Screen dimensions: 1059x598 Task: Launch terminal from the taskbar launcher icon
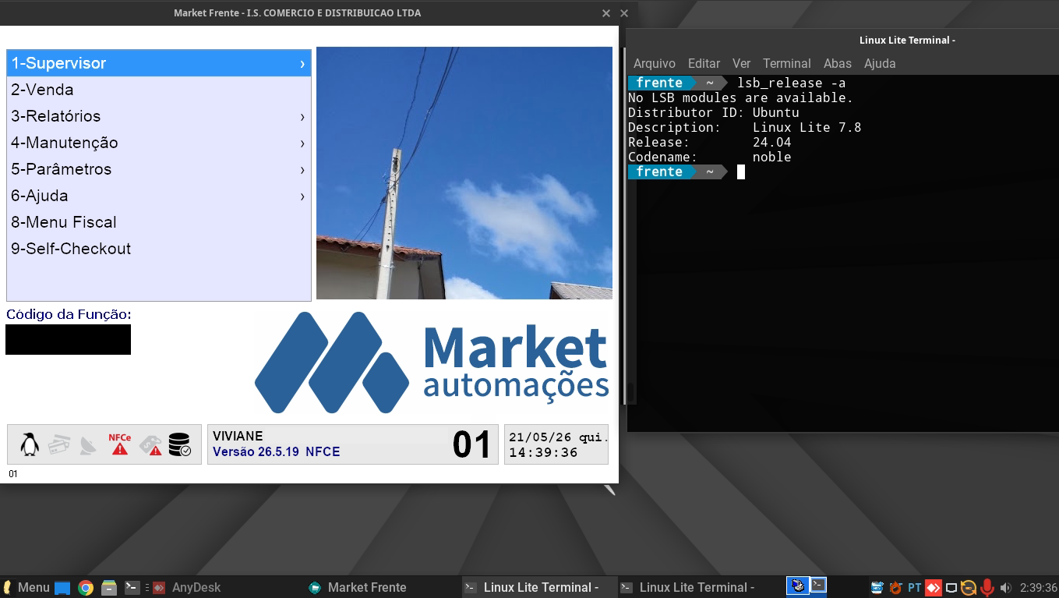coord(132,588)
